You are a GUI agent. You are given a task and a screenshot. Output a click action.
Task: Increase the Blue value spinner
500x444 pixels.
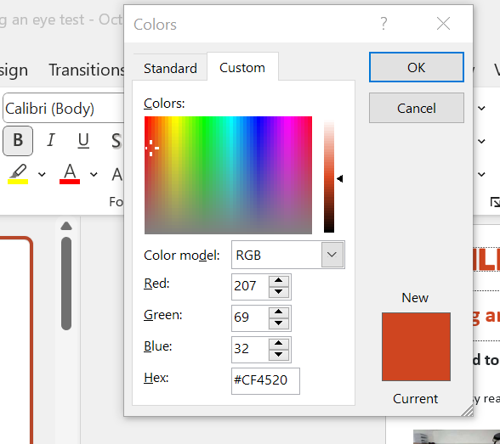pyautogui.click(x=279, y=344)
